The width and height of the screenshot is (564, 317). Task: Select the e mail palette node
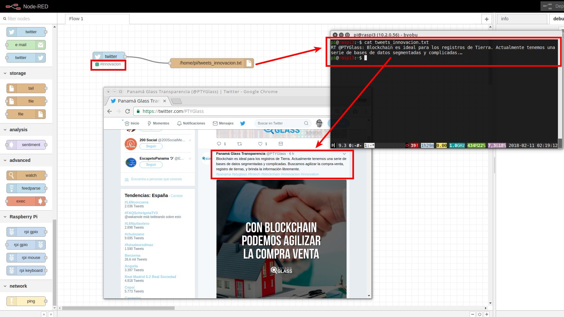coord(26,45)
